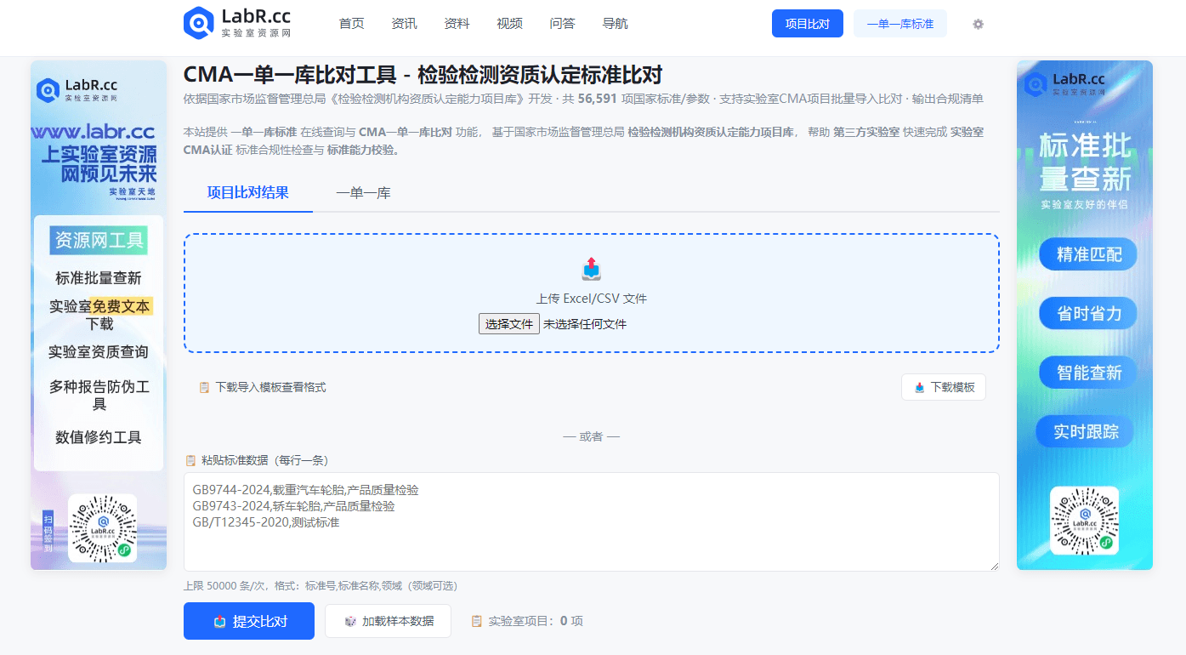Click the 下载模板 button
The width and height of the screenshot is (1186, 655).
tap(944, 387)
